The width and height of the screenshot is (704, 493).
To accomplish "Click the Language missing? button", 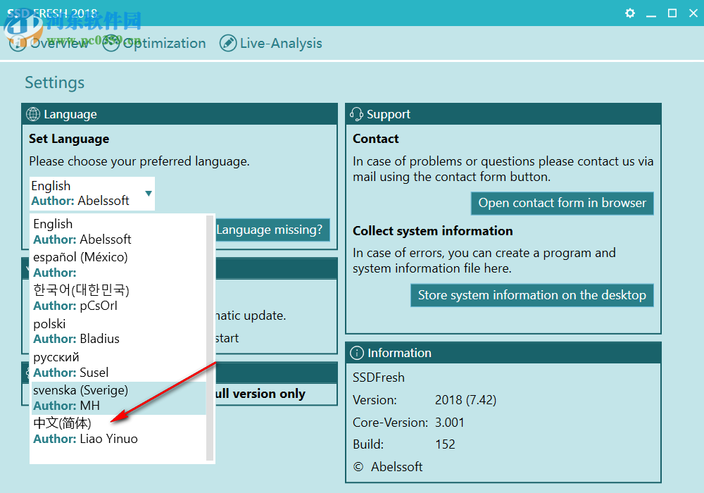I will 270,230.
